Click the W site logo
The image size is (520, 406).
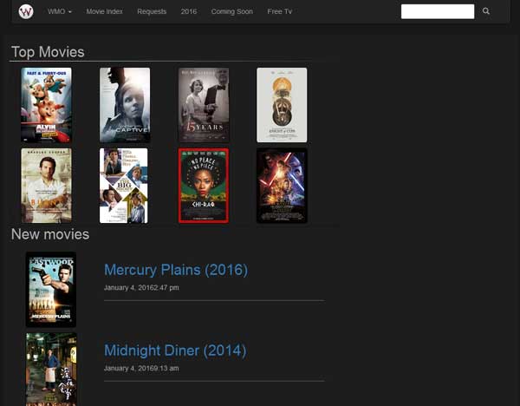26,11
